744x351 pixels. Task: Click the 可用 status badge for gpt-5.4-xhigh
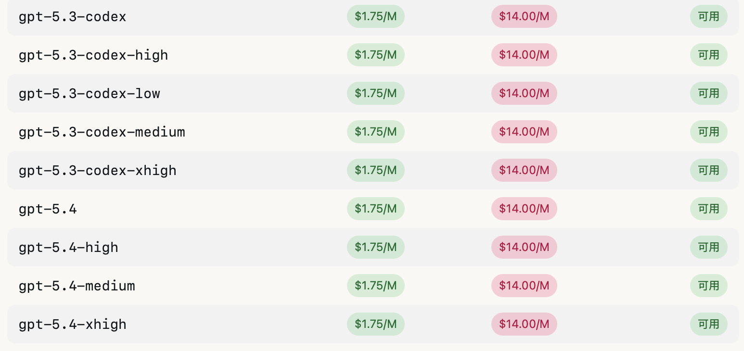tap(708, 324)
